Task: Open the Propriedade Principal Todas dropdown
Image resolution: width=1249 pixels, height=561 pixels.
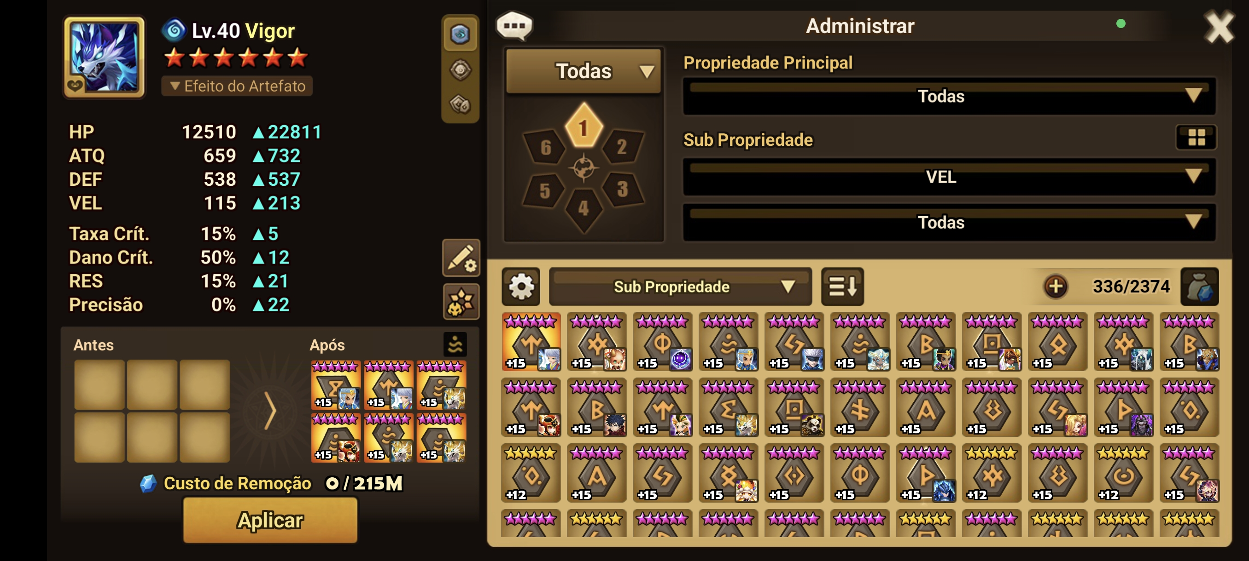Action: pos(949,96)
